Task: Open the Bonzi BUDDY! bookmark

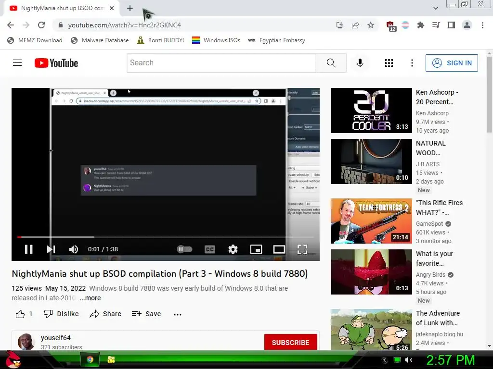Action: point(160,40)
